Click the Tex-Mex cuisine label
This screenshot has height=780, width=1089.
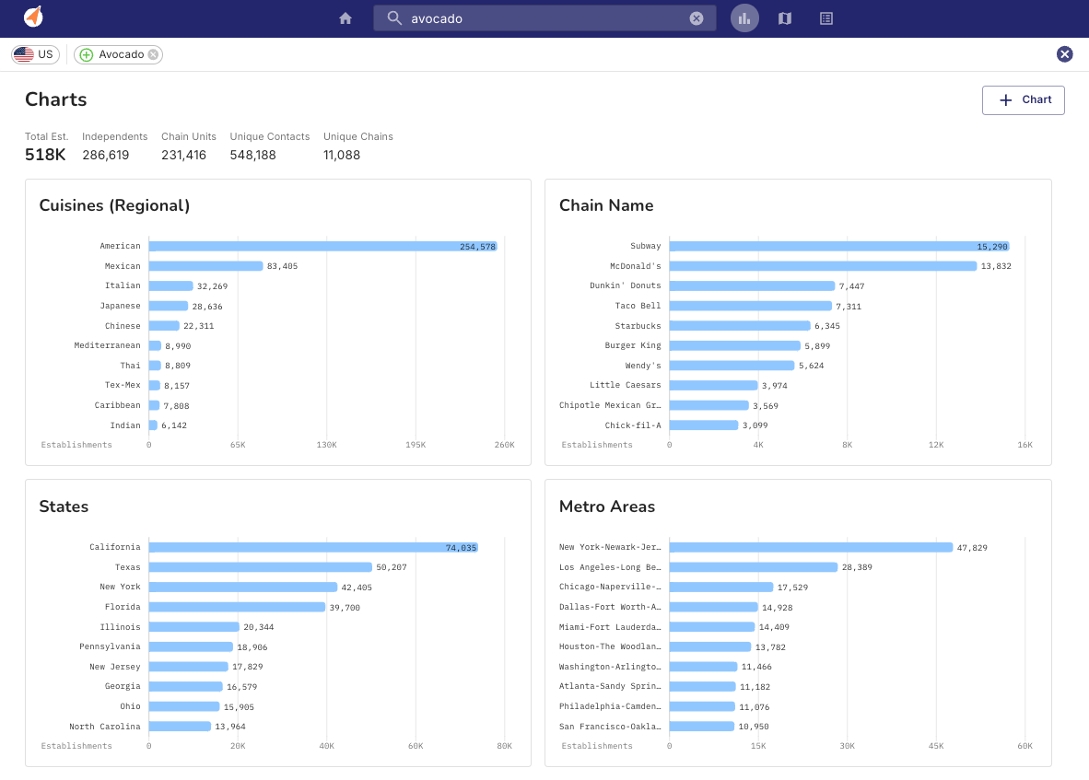click(123, 385)
